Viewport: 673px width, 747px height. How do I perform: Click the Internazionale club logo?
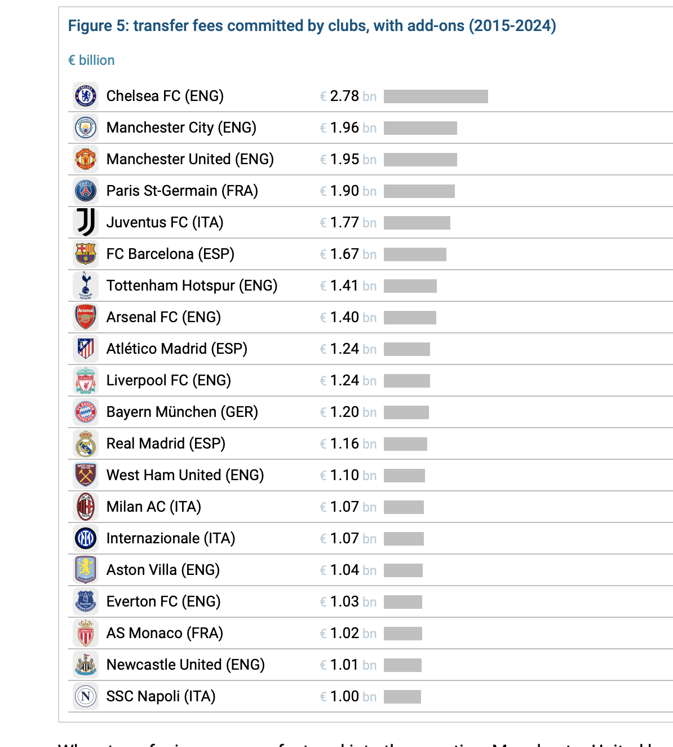pos(86,538)
